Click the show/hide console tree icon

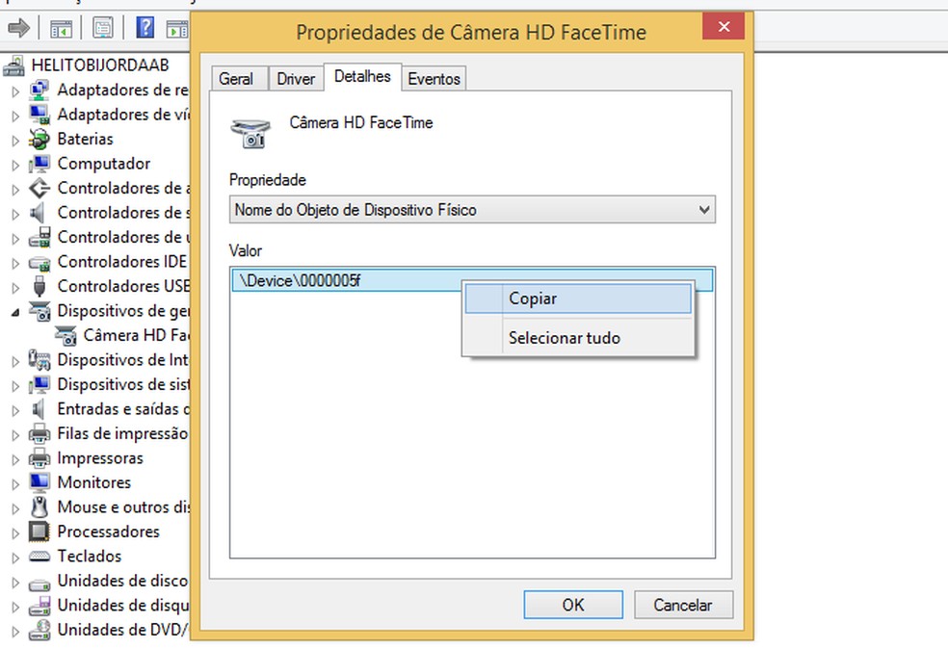click(x=61, y=28)
